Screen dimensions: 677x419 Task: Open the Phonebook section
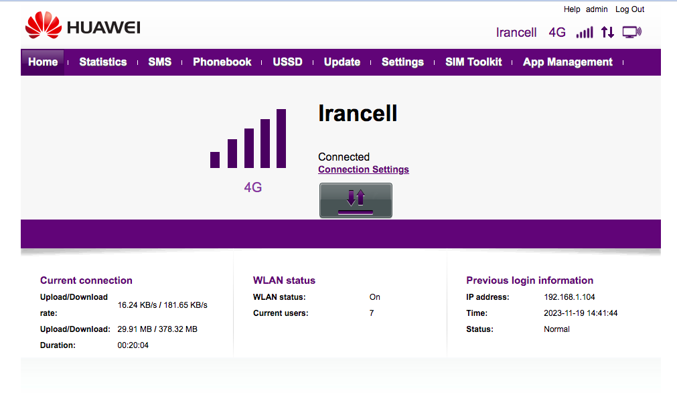222,62
